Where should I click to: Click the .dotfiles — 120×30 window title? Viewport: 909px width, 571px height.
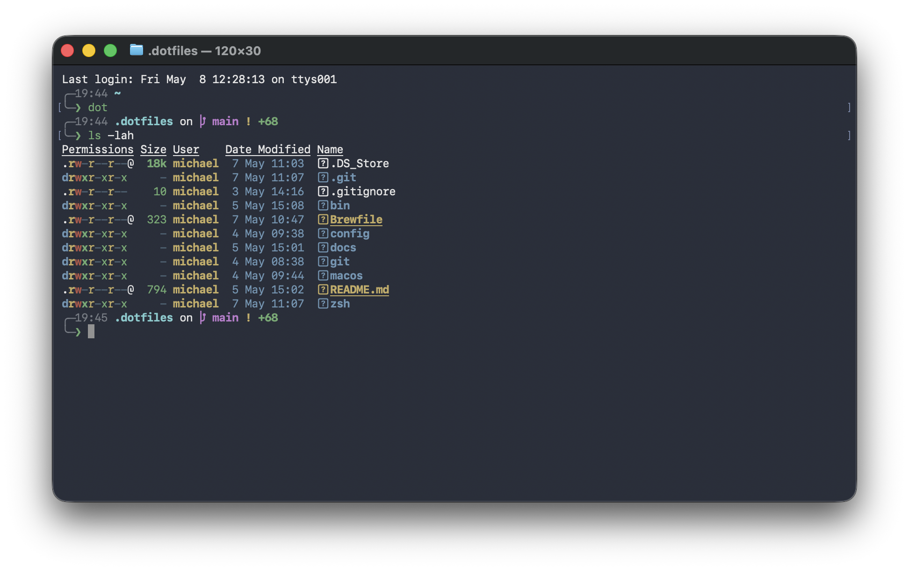coord(204,50)
